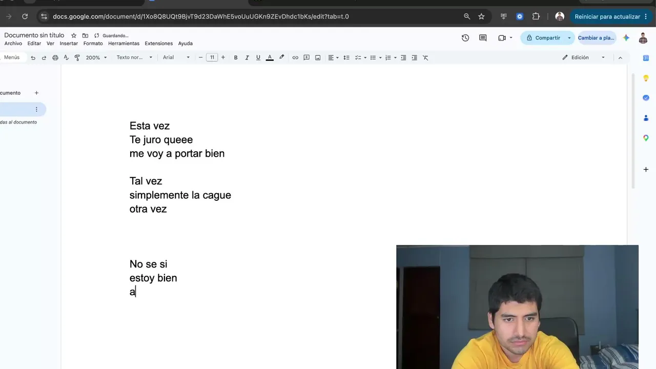Add a comment using the toolbar icon
Screen dimensions: 656x369
tap(306, 57)
